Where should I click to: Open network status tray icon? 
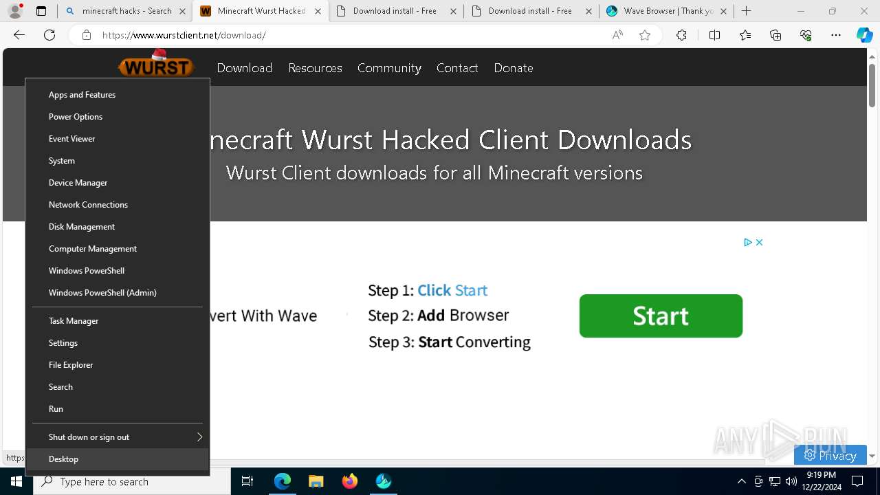pyautogui.click(x=775, y=481)
